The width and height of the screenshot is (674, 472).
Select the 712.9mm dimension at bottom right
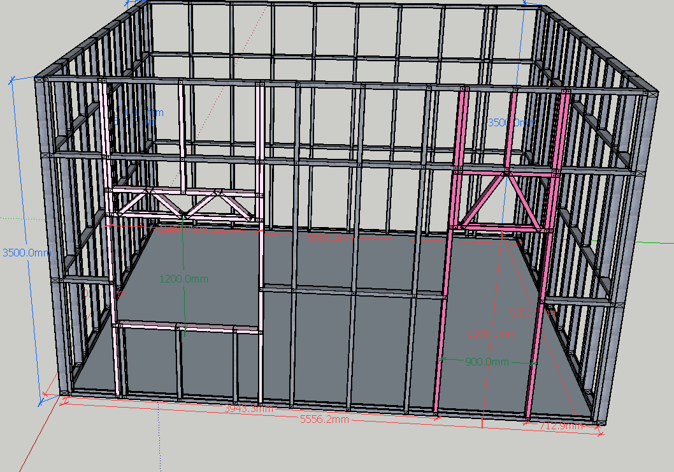(561, 426)
